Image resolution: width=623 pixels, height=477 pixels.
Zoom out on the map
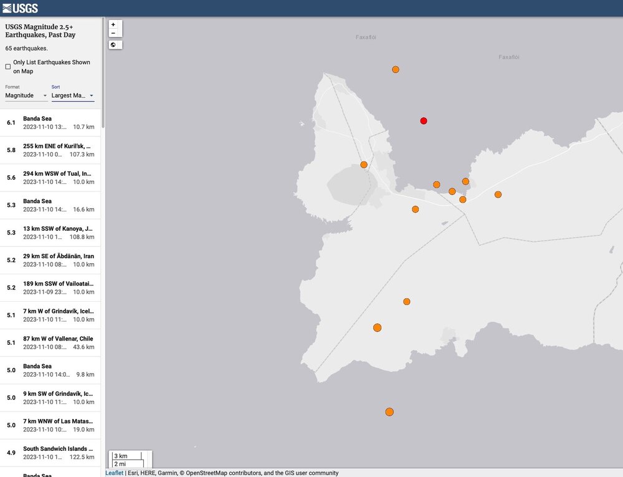point(113,33)
